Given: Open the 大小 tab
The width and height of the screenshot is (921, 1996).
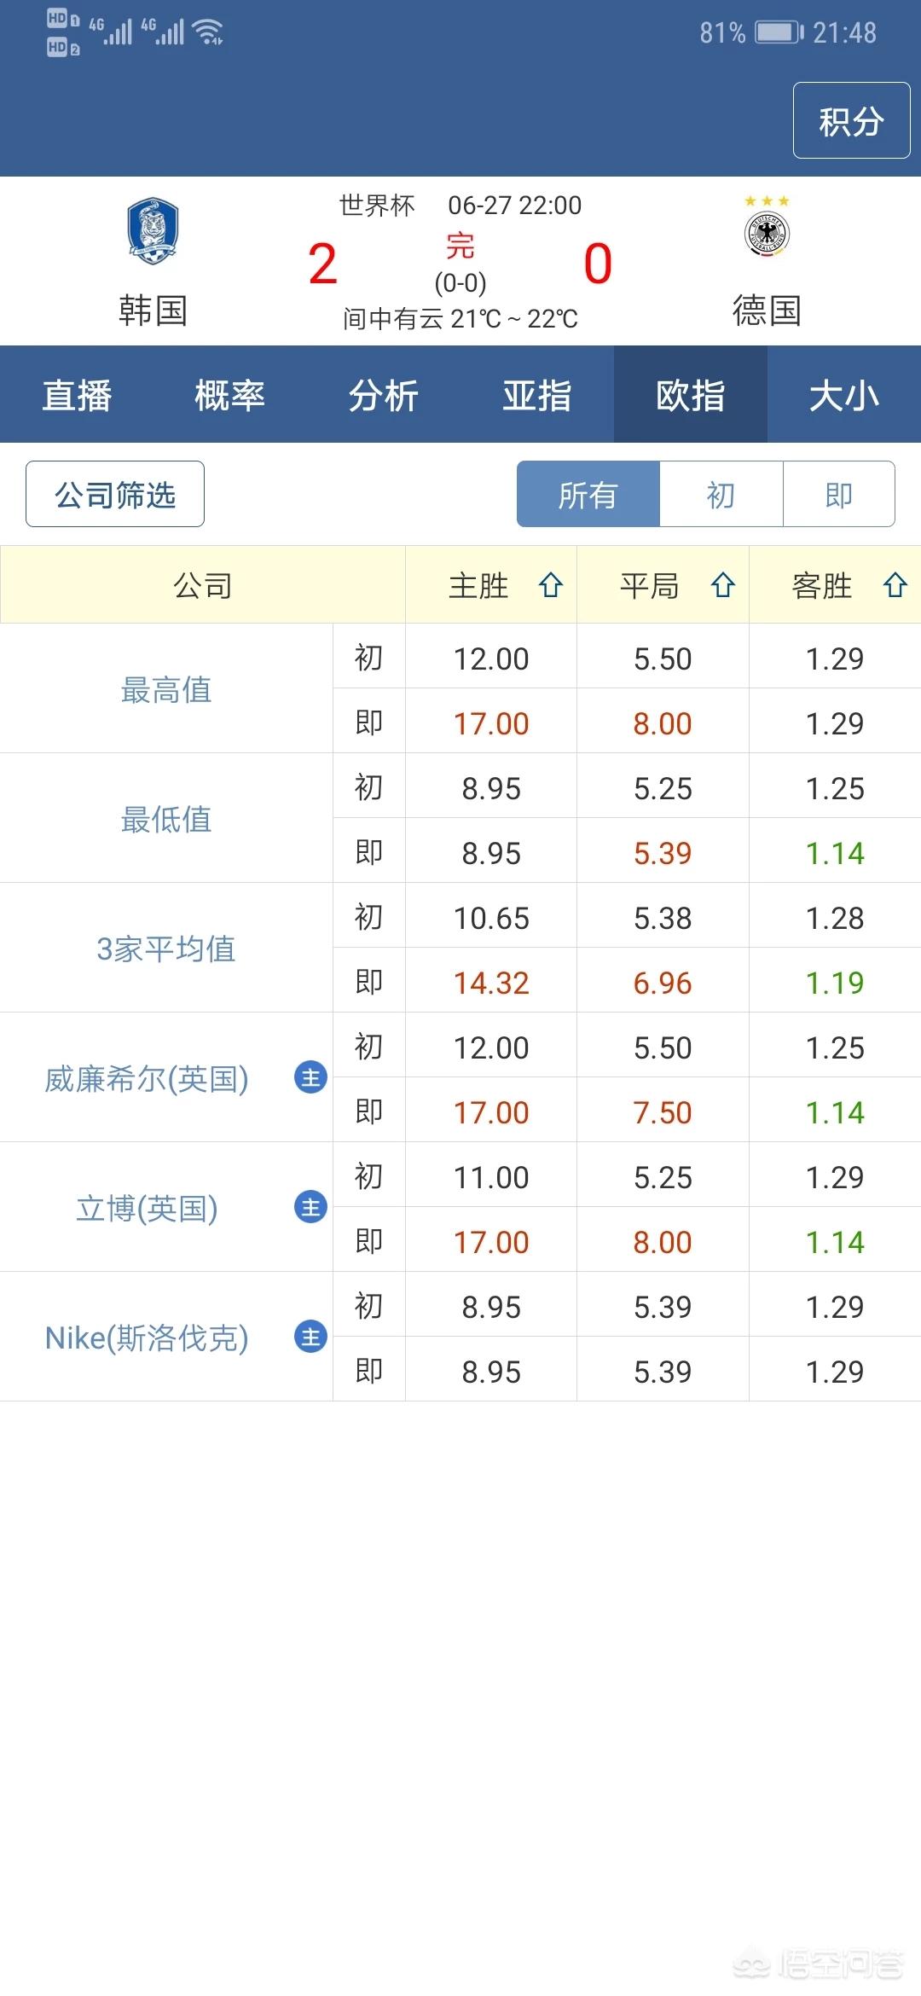Looking at the screenshot, I should click(843, 395).
